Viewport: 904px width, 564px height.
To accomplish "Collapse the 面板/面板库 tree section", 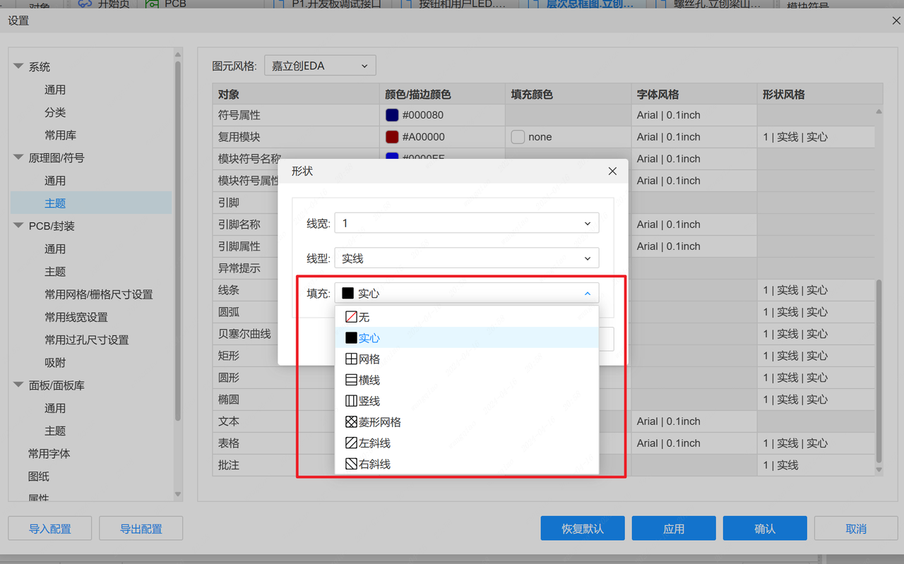I will pyautogui.click(x=18, y=385).
